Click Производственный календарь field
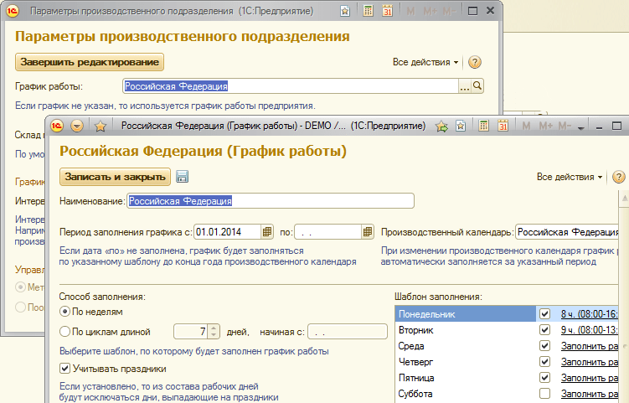Screen dimensions: 629x403 click(x=568, y=232)
